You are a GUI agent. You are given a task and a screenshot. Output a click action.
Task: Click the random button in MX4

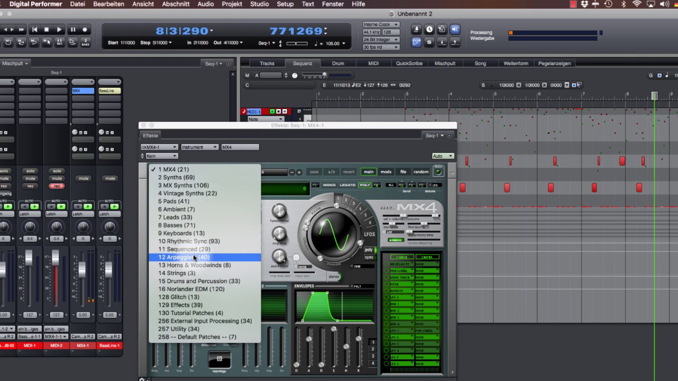pos(421,172)
